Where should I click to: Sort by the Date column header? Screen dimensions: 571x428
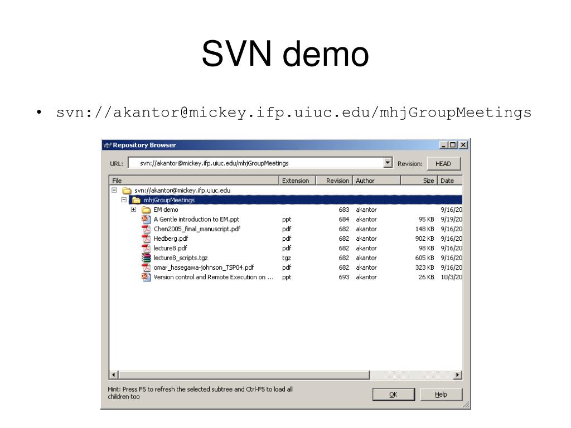point(450,181)
